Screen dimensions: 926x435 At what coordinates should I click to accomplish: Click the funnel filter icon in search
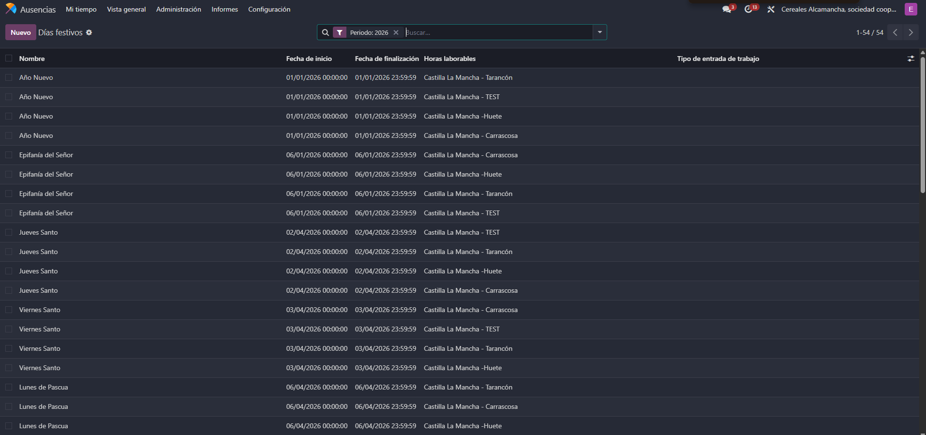[340, 32]
